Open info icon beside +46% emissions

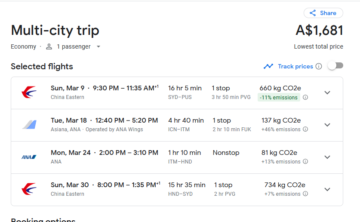[305, 129]
